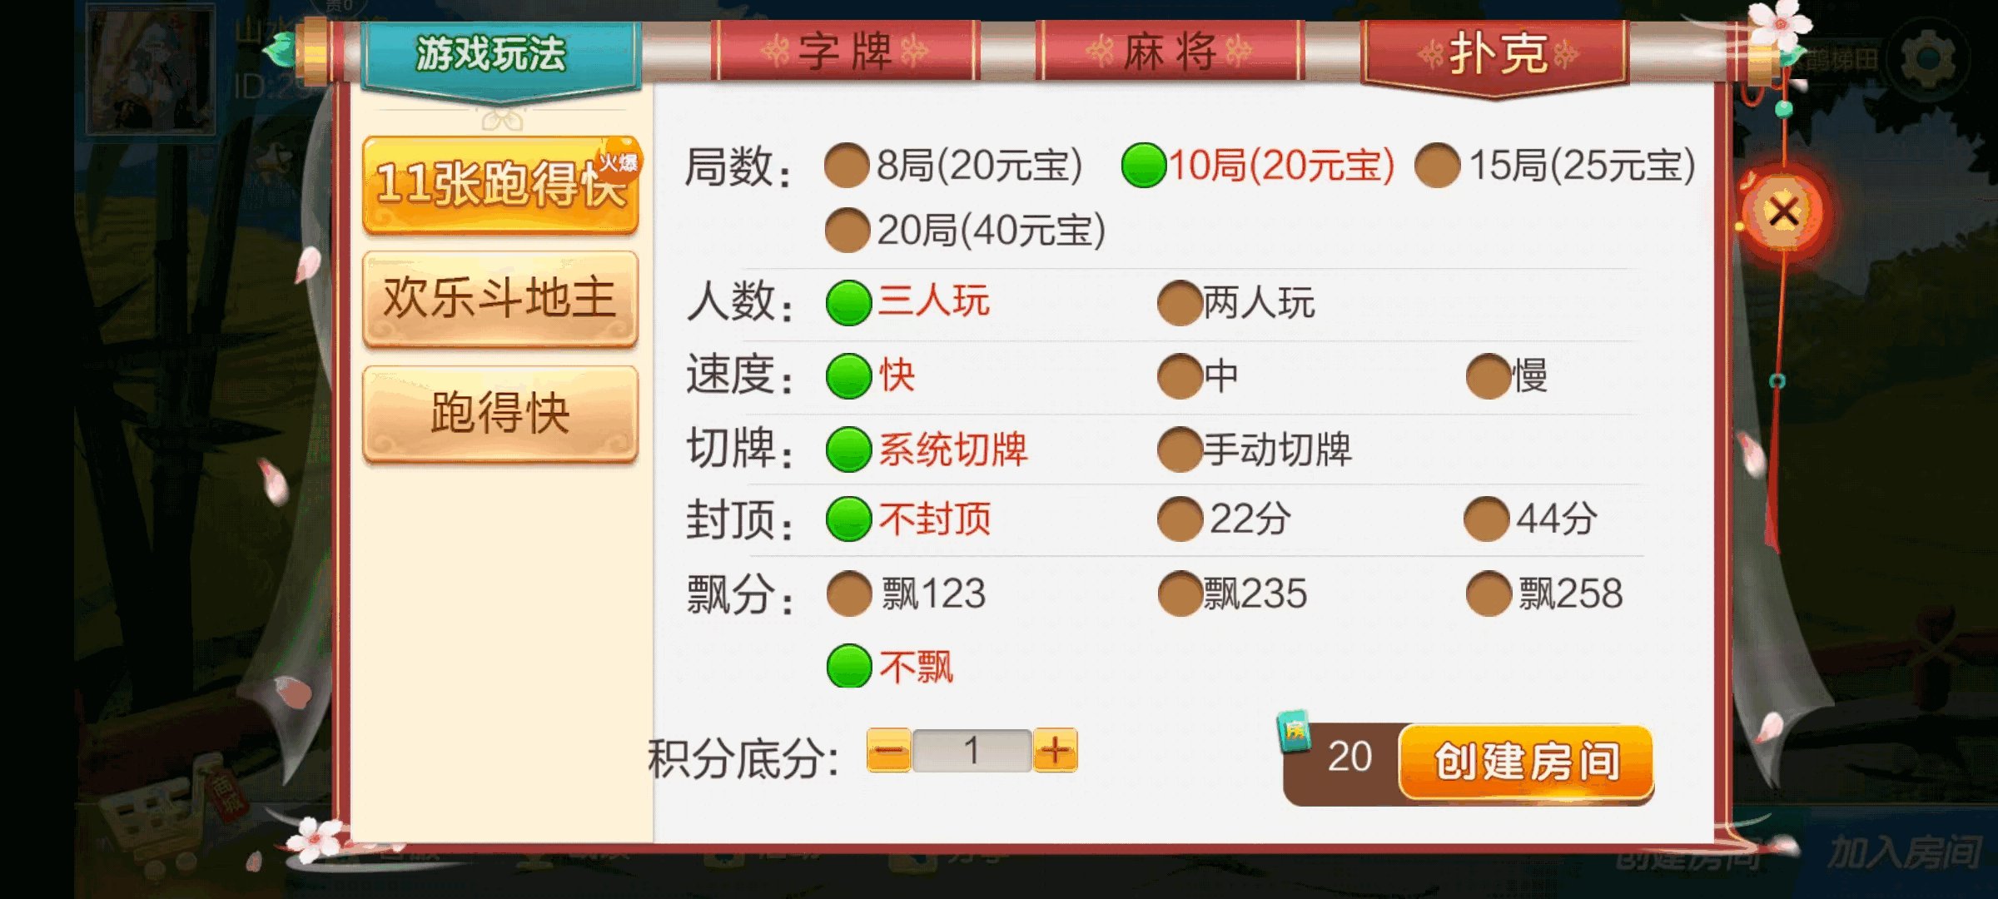Screen dimensions: 1998x899
Task: Open settings gear in top right corner
Action: pyautogui.click(x=1928, y=57)
